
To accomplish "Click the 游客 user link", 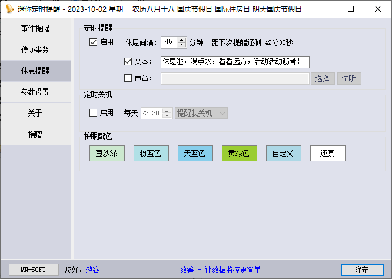I will point(93,270).
